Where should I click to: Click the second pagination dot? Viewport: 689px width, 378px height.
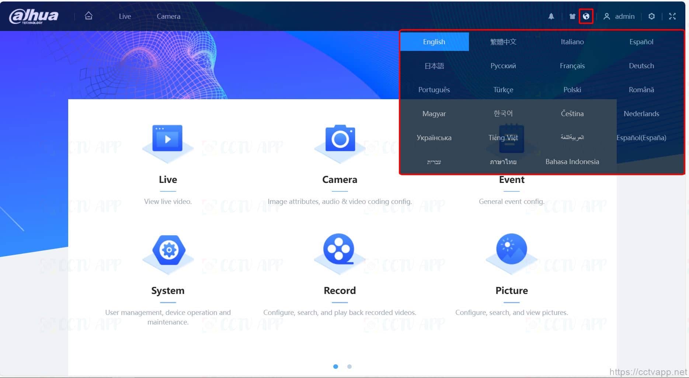pyautogui.click(x=349, y=367)
